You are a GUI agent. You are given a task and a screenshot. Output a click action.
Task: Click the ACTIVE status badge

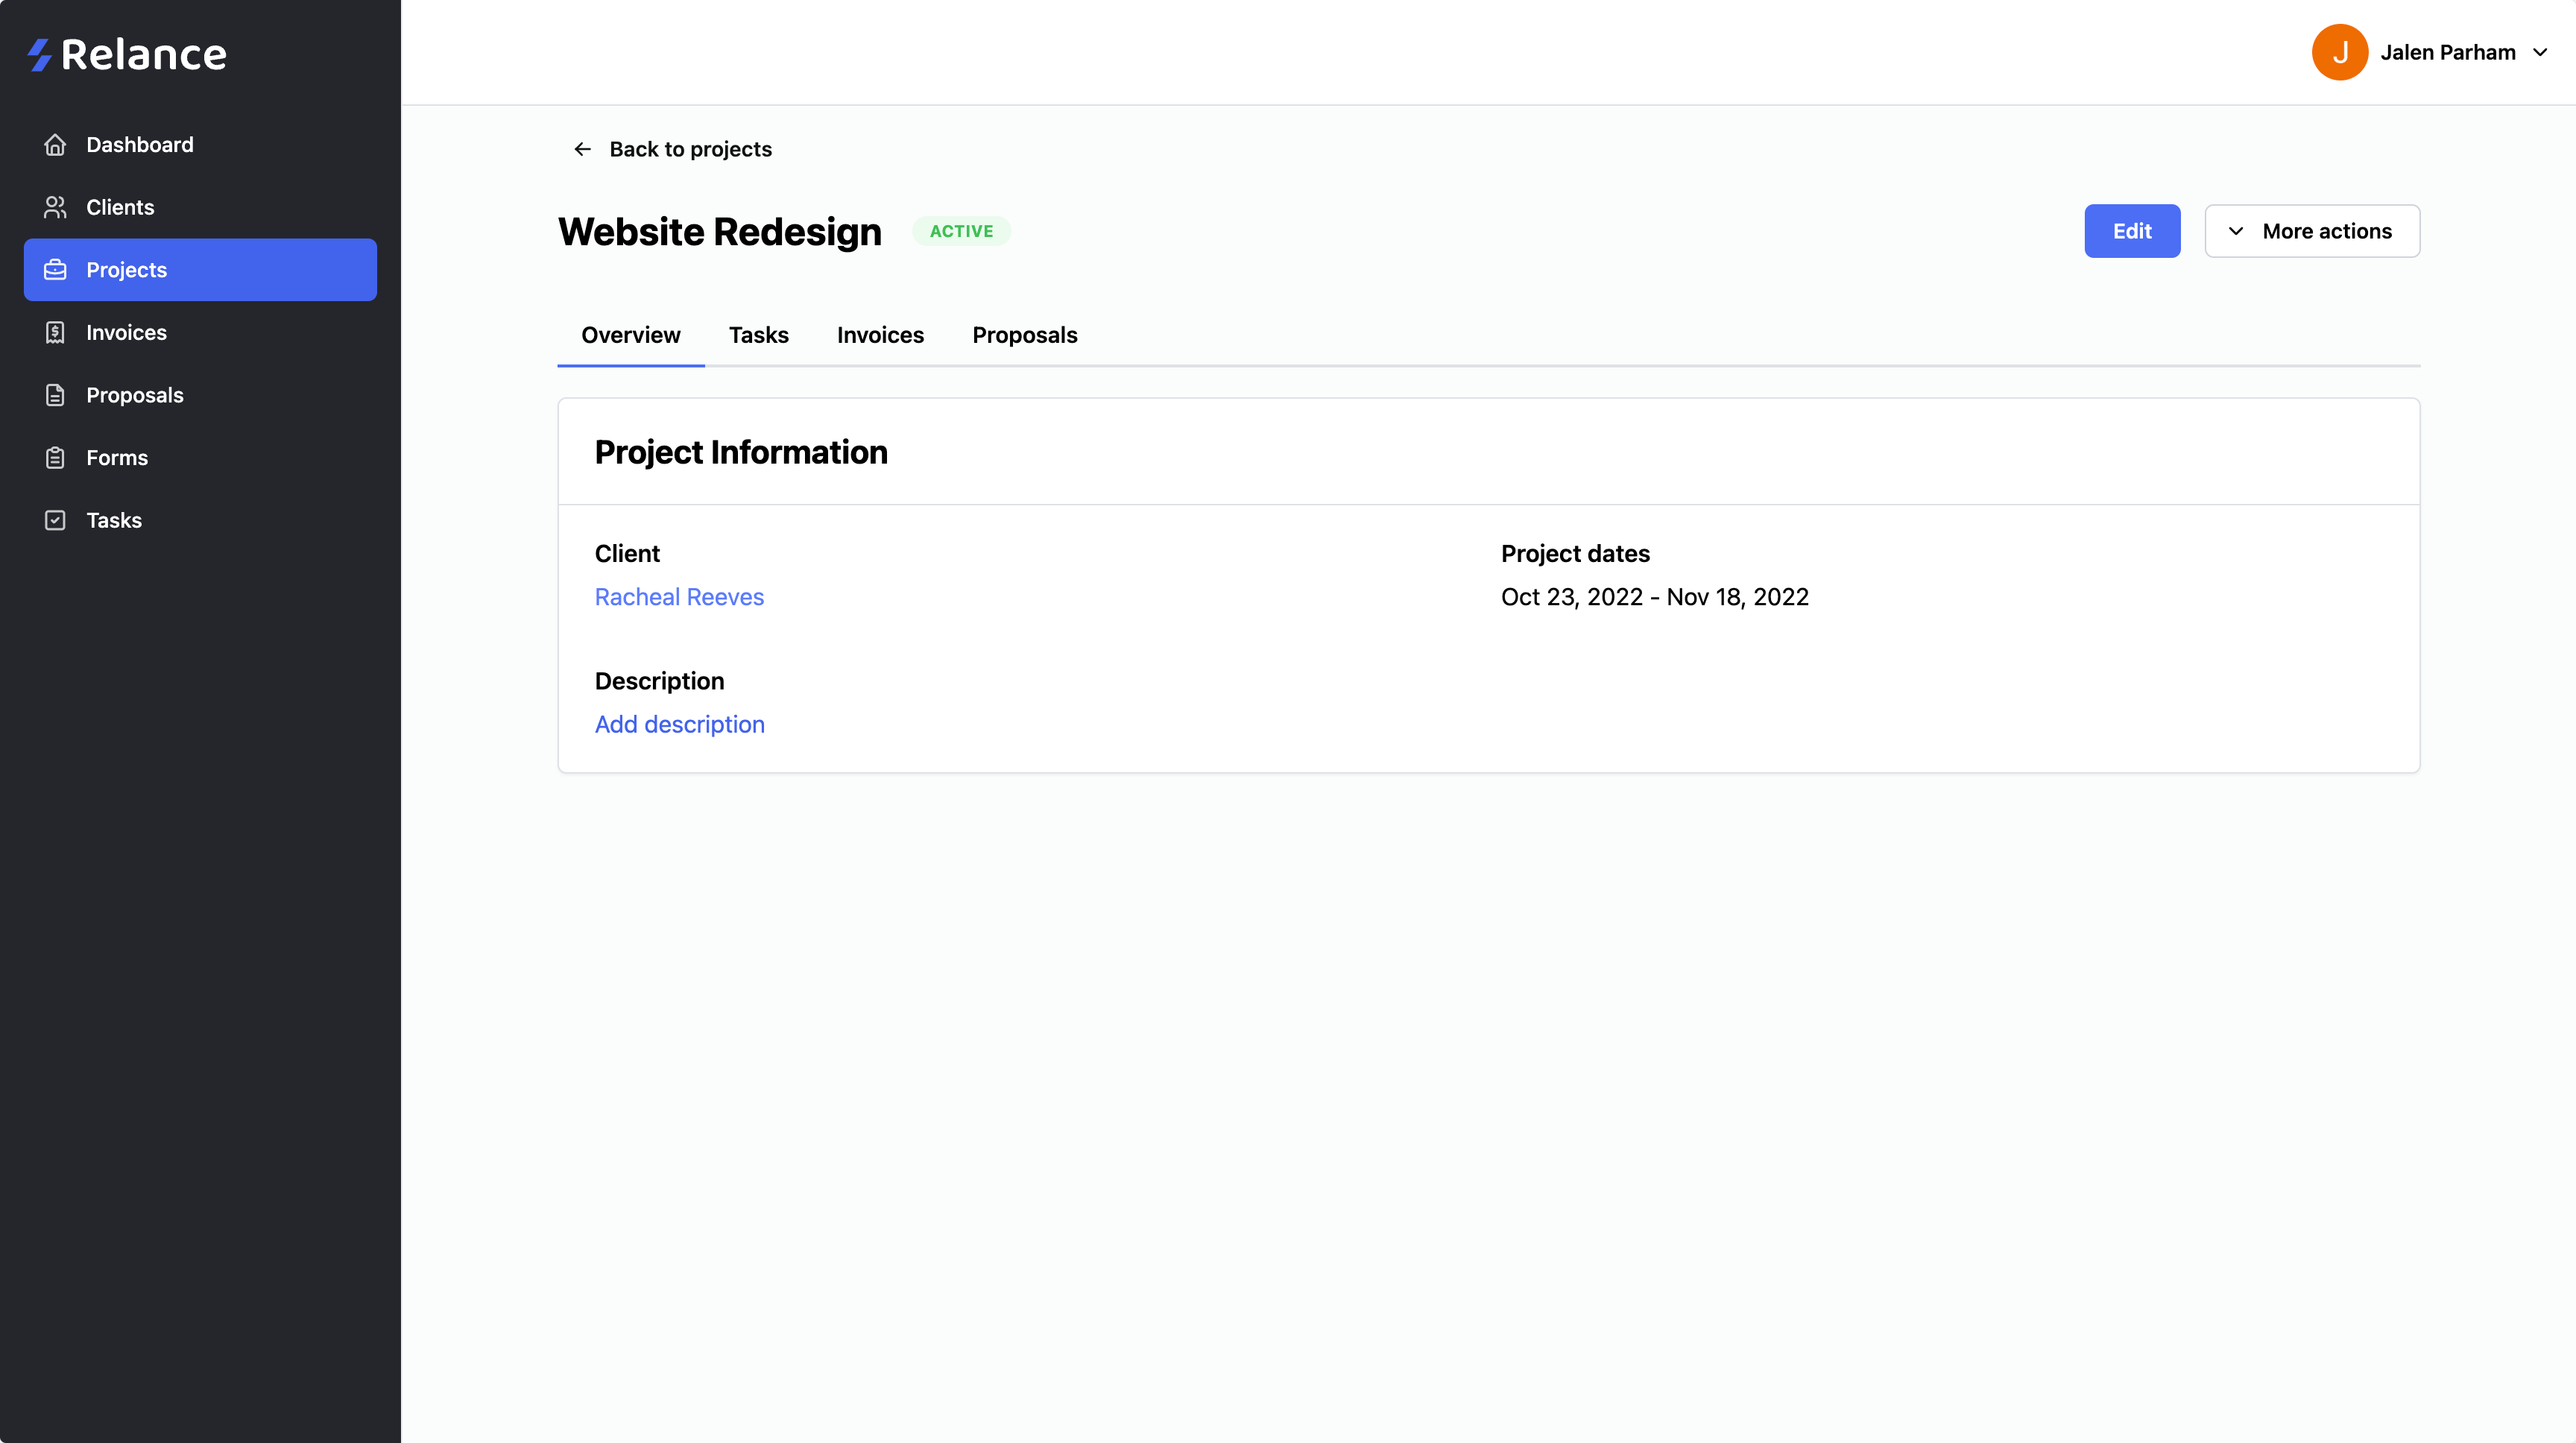pos(961,231)
